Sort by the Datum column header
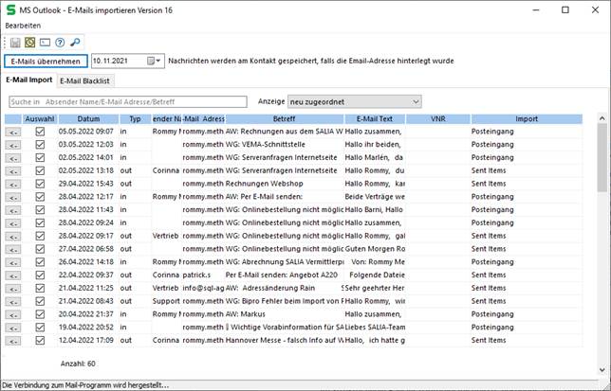 (88, 118)
